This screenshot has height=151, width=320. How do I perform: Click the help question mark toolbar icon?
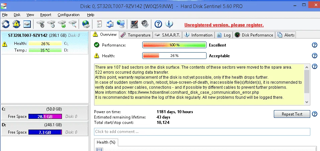pos(158,24)
